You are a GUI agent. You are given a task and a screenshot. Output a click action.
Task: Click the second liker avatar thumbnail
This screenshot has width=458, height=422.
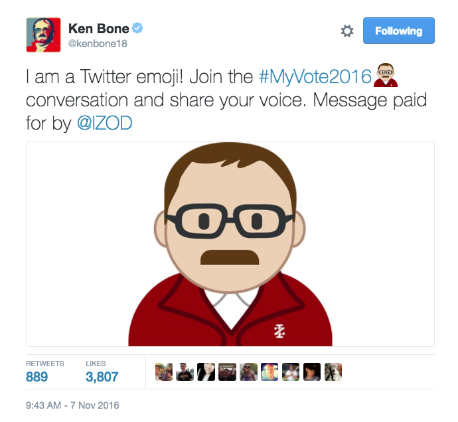[x=185, y=371]
